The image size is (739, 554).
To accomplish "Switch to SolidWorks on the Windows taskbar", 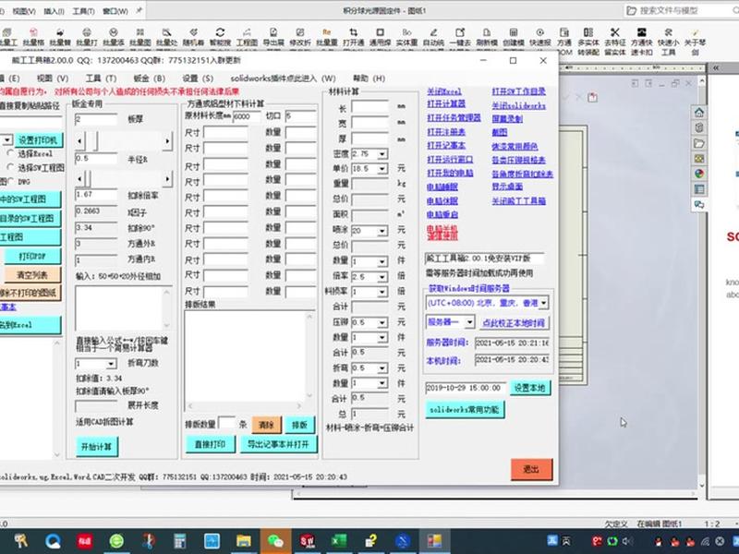I will pyautogui.click(x=307, y=541).
